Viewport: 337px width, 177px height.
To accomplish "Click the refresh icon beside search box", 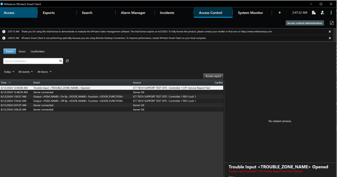I will 67,61.
